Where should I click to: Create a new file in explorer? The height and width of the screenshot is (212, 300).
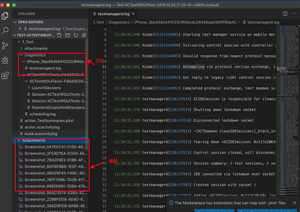59,35
